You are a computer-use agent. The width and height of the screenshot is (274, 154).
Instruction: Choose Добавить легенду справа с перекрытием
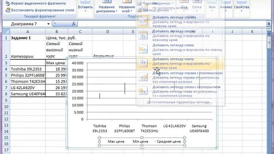pyautogui.click(x=180, y=77)
